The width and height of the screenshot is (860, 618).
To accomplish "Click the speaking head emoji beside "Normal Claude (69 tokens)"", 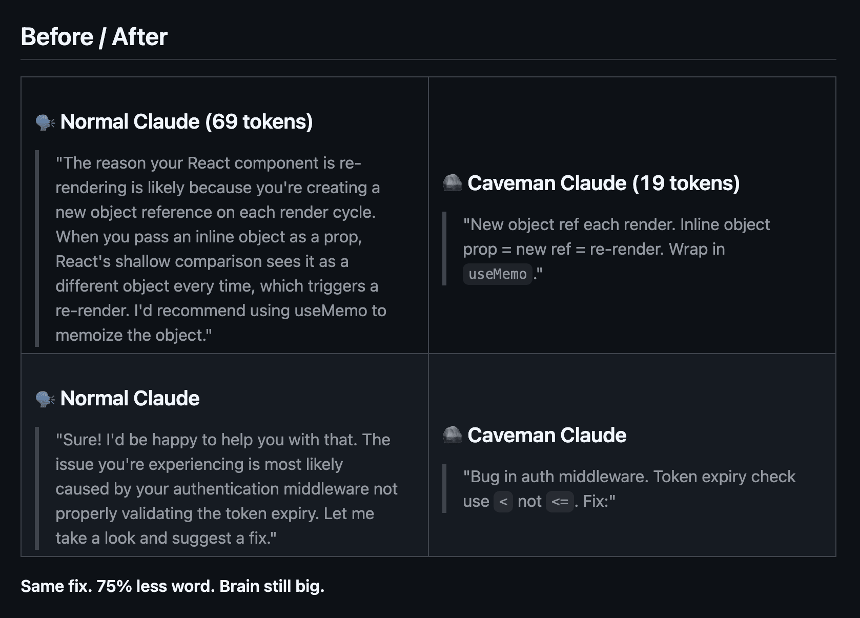I will [x=45, y=122].
